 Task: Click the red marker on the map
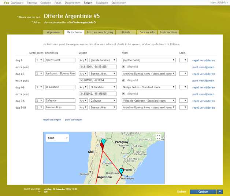102,145
